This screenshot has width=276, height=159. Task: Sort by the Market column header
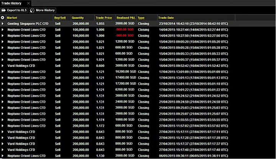click(x=12, y=18)
